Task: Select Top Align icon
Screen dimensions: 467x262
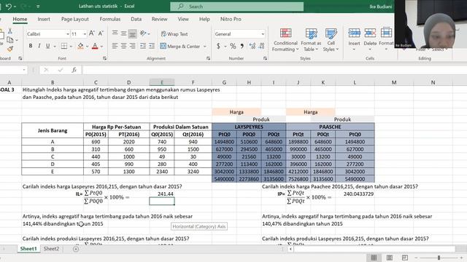Action: pyautogui.click(x=115, y=33)
